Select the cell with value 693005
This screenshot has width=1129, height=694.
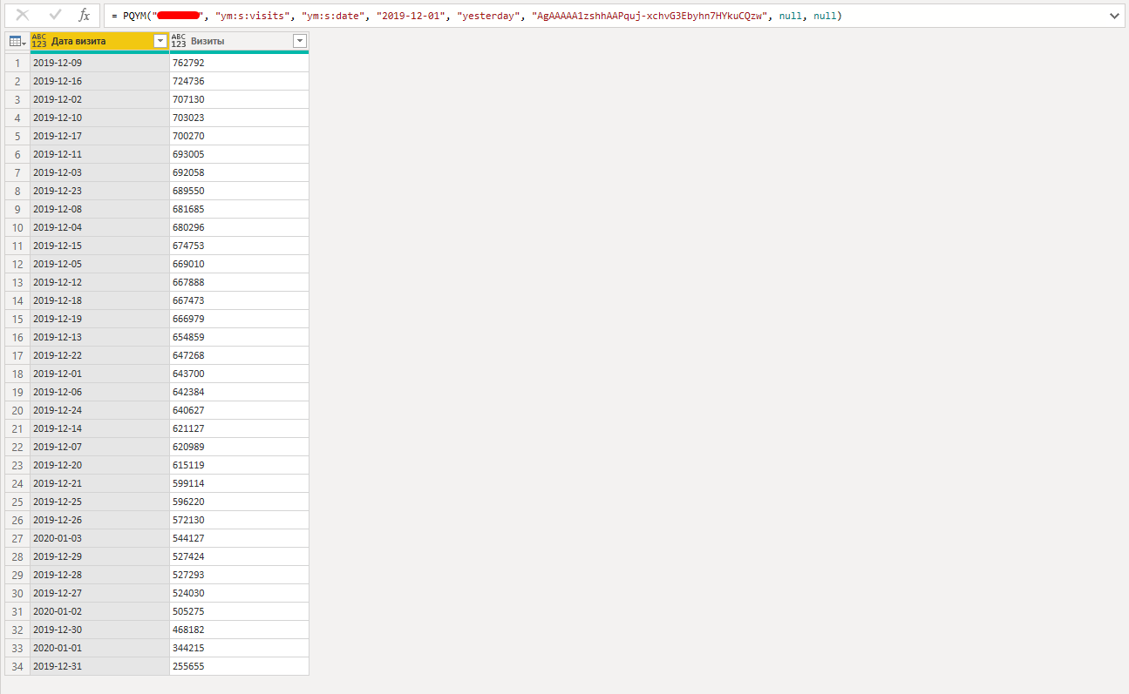(x=239, y=154)
